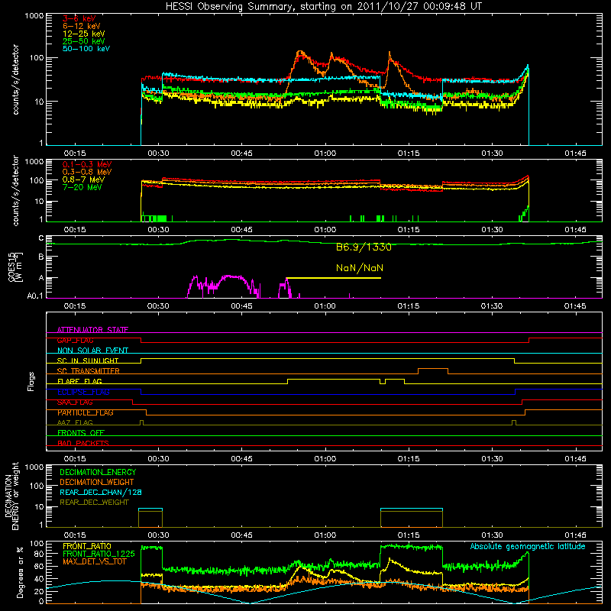Click the vertical Flags axis title
Screen dimensions: 611x611
(x=31, y=381)
